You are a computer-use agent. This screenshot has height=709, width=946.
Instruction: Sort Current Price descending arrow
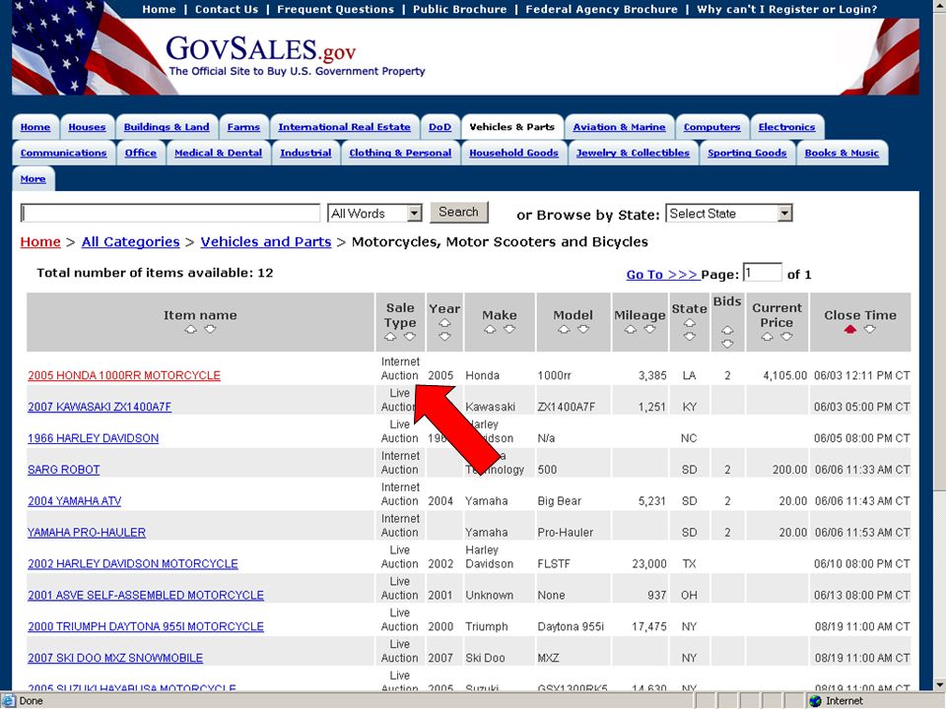point(786,337)
